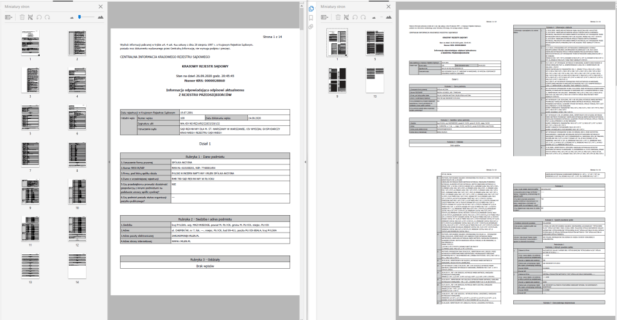The image size is (617, 320).
Task: Click print pages icon in left panel
Action: point(31,17)
